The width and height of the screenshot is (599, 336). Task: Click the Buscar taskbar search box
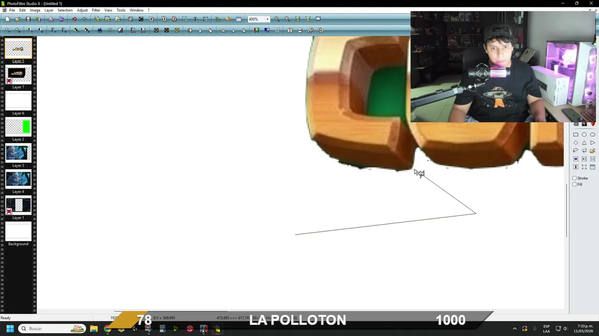coord(52,329)
